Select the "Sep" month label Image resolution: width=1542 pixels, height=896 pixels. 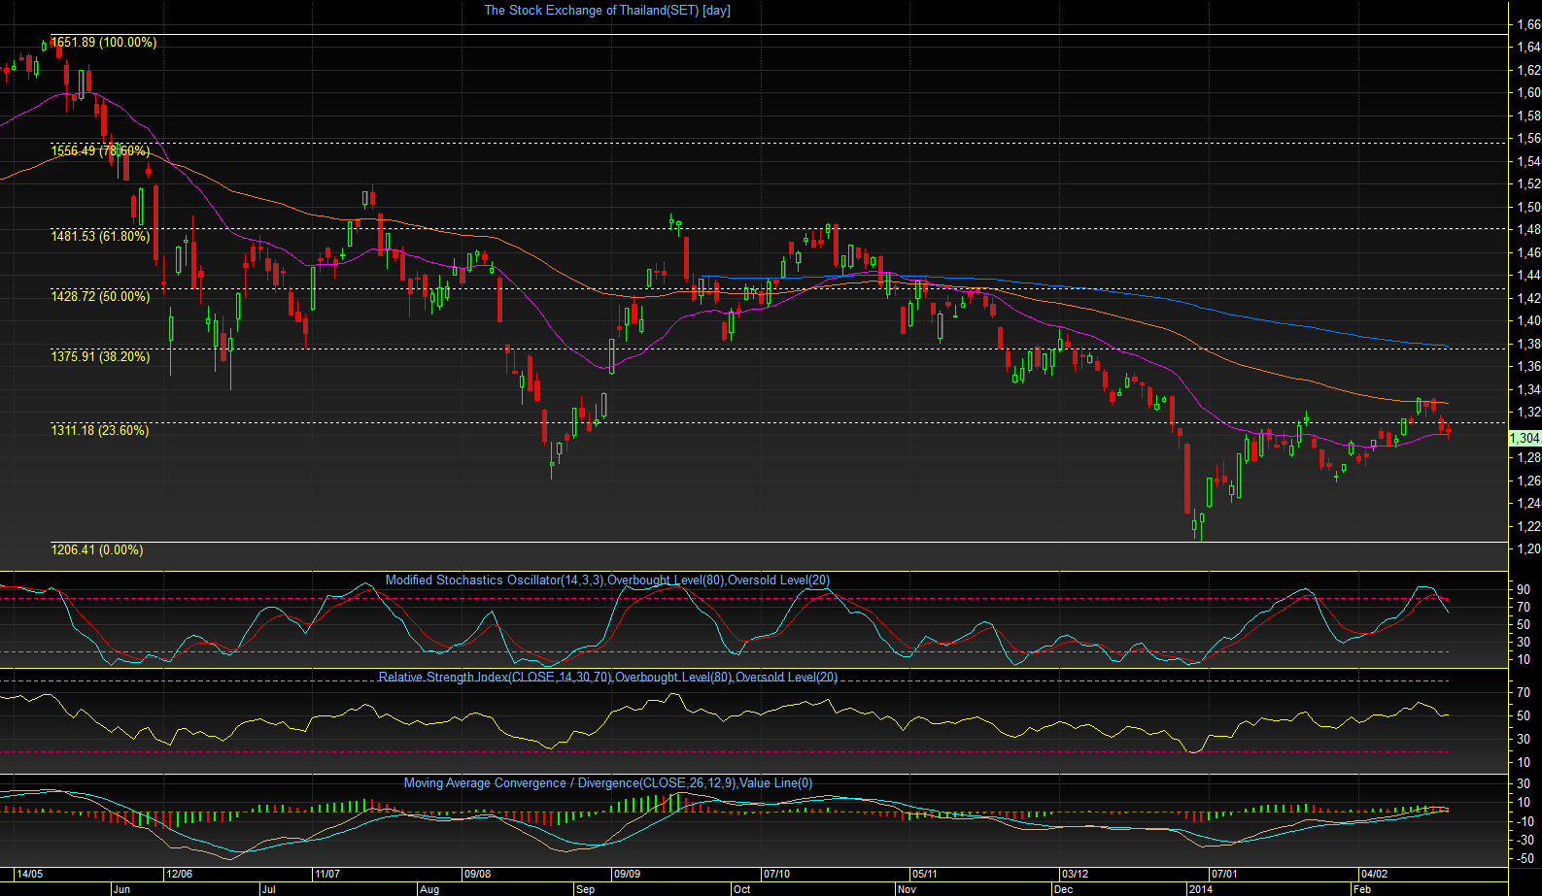pyautogui.click(x=585, y=889)
